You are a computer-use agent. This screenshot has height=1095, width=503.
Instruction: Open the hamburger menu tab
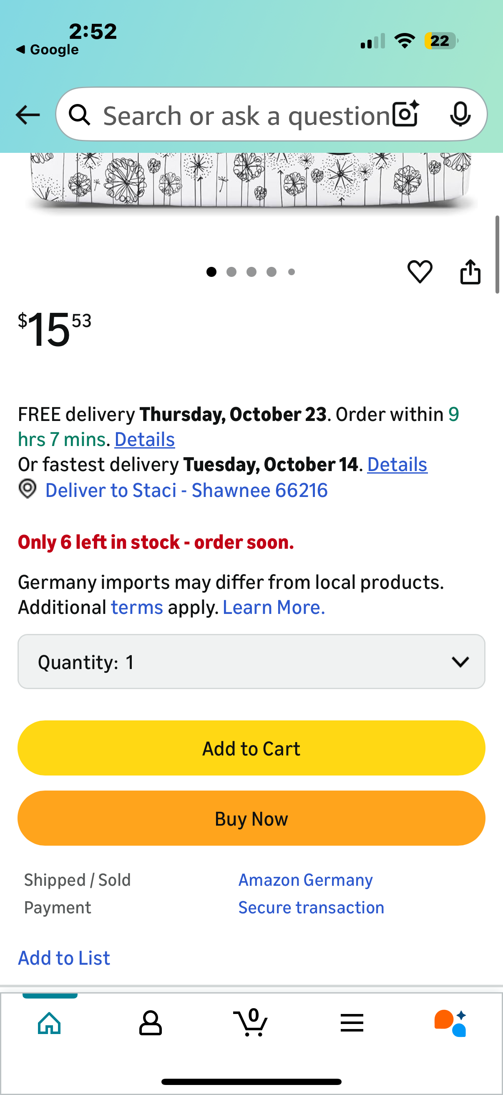(x=352, y=1022)
